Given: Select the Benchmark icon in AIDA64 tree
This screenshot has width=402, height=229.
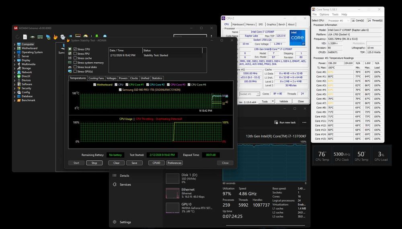Looking at the screenshot, I should (x=19, y=100).
